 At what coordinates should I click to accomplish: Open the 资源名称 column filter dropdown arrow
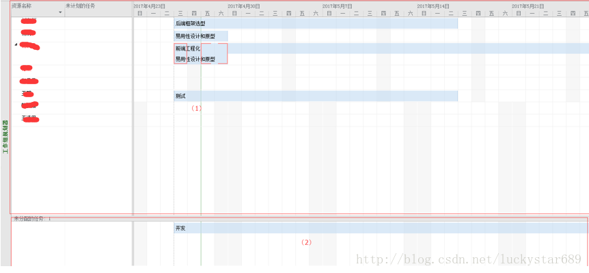[61, 12]
